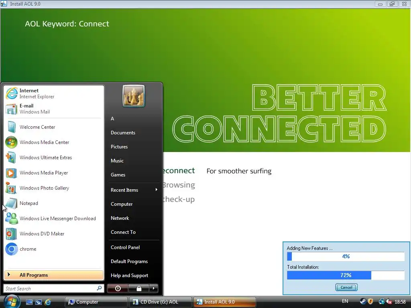Expand All Programs list
Screen dimensions: 411x308
54,275
